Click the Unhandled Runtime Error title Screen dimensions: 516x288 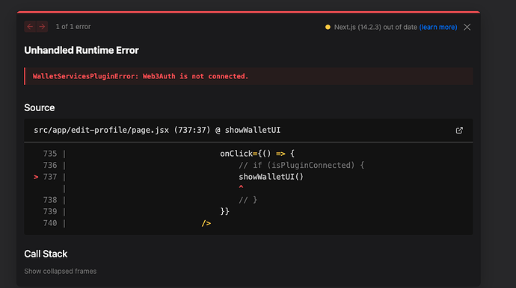click(x=82, y=50)
